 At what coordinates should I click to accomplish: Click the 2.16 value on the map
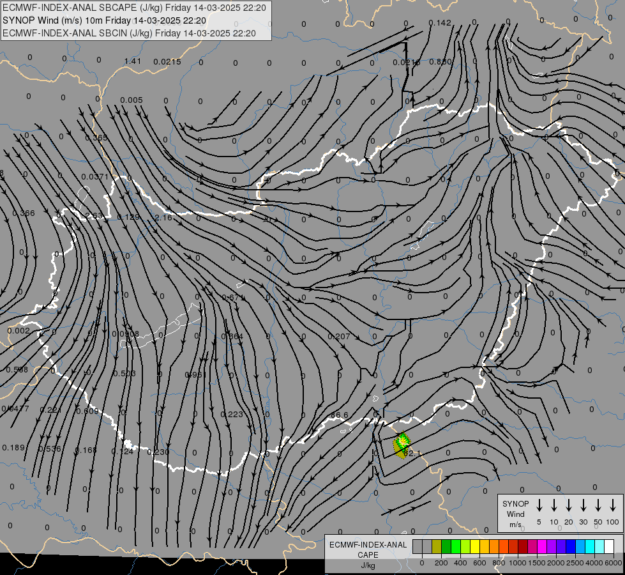(163, 217)
